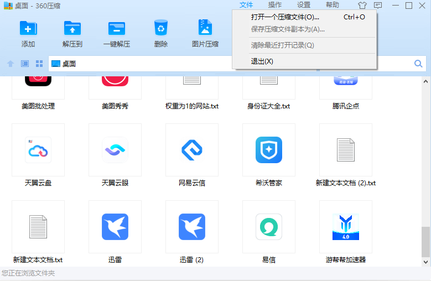Image resolution: width=431 pixels, height=281 pixels.
Task: Click the 游帮帮加速器 name label
Action: point(346,260)
